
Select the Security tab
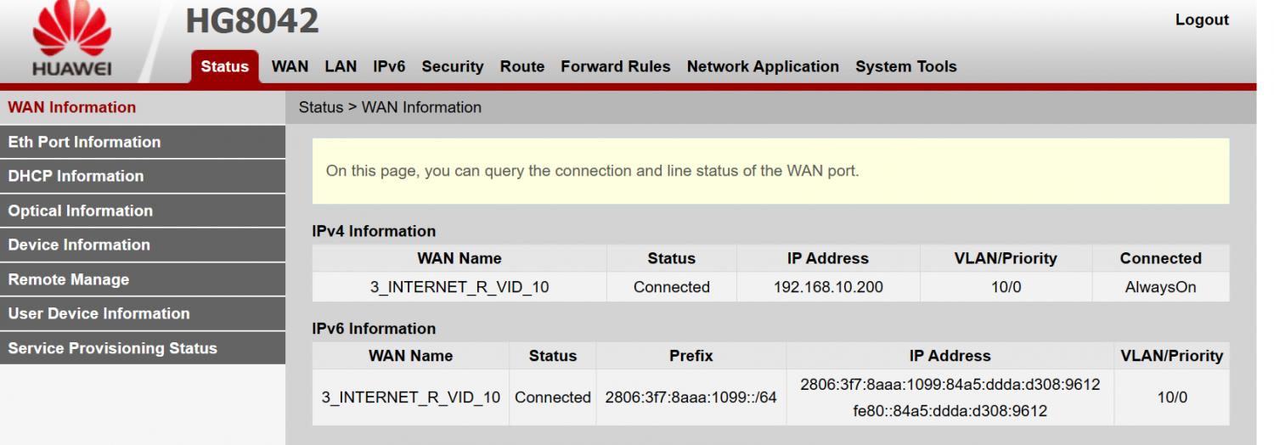pyautogui.click(x=452, y=66)
